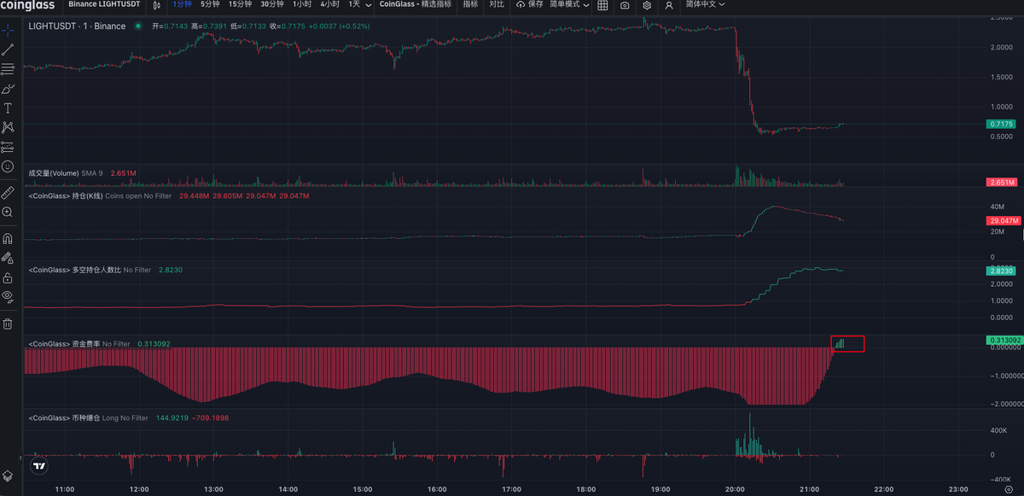Viewport: 1024px width, 496px height.
Task: Take a chart snapshot with camera icon
Action: pyautogui.click(x=625, y=4)
